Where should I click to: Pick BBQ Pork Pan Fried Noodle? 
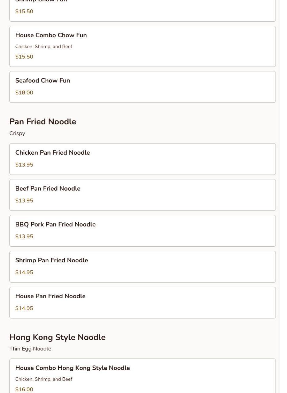pos(142,231)
